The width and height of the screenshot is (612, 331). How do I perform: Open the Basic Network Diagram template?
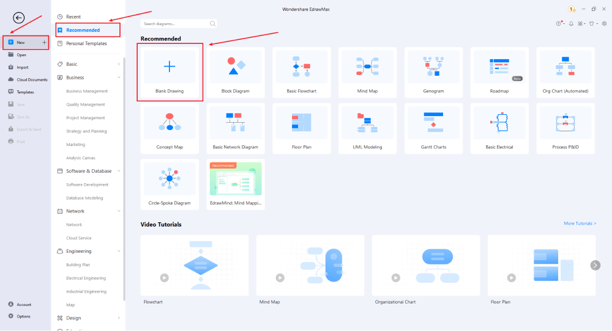point(236,128)
